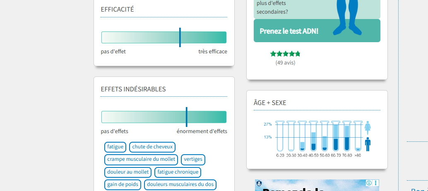Select 'crampe musculaire du mollet' tag
Viewport: 428px width, 191px height.
tap(141, 160)
